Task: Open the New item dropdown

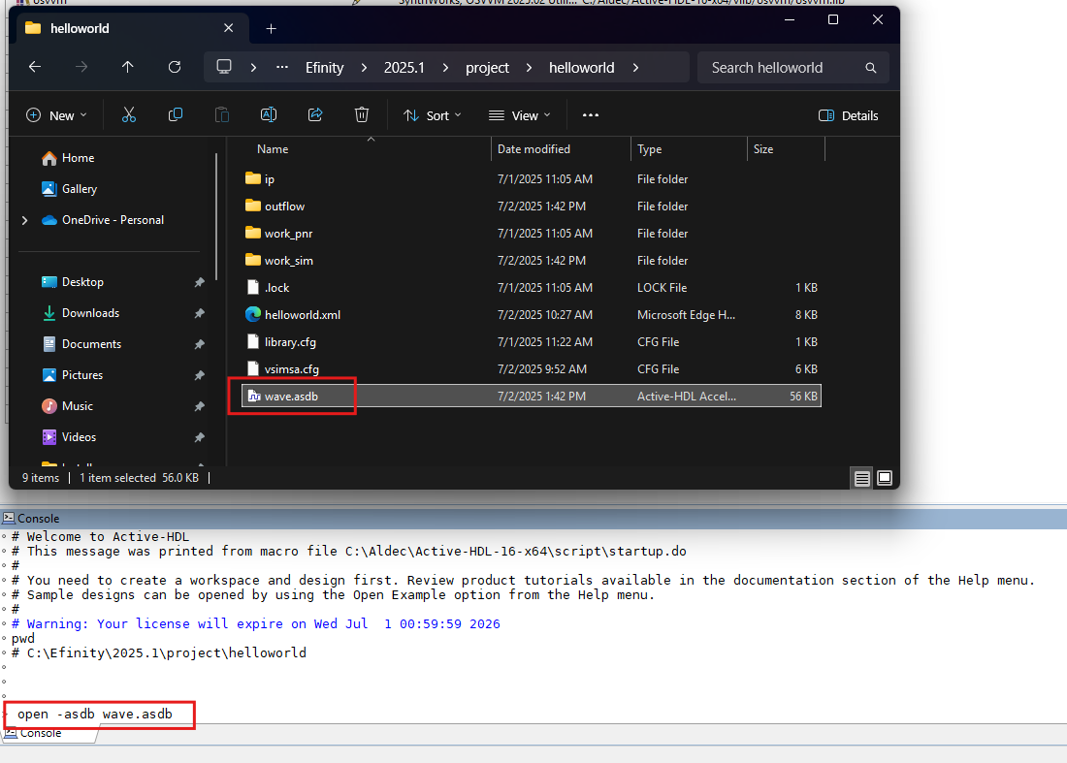Action: click(x=56, y=115)
